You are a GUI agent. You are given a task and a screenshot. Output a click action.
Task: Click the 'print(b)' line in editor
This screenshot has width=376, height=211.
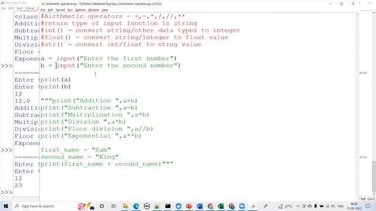(55, 87)
